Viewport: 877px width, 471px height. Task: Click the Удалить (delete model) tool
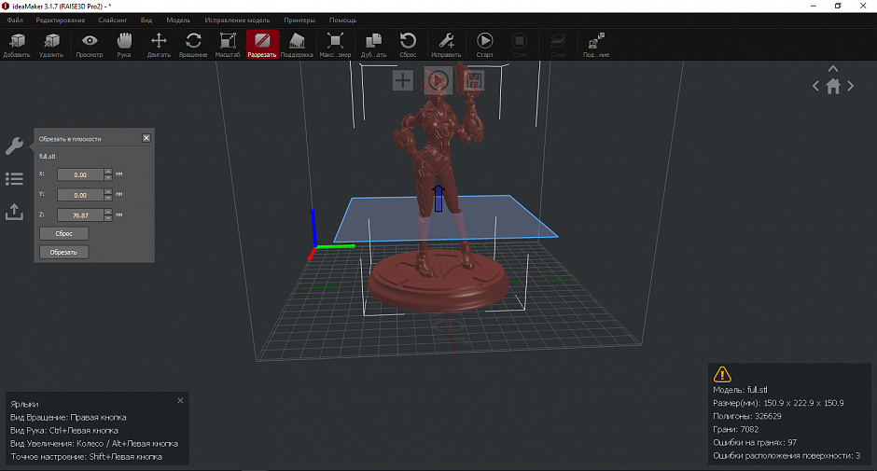click(x=51, y=45)
